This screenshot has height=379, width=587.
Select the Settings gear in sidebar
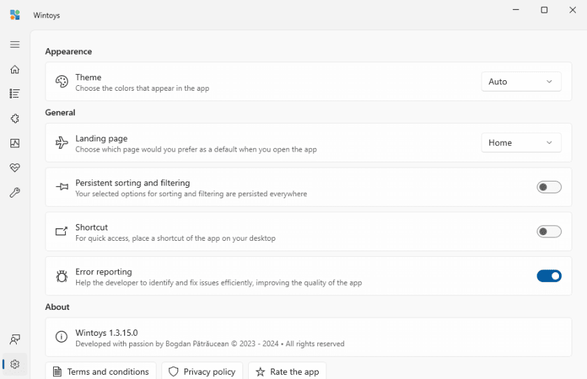(x=15, y=364)
